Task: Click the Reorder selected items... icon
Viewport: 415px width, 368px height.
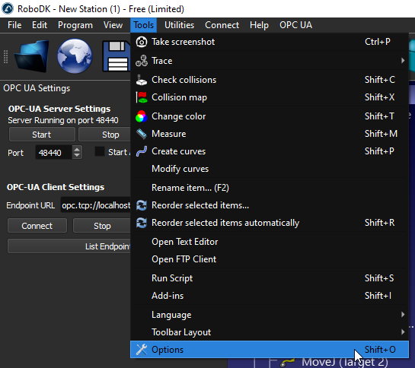Action: 142,205
